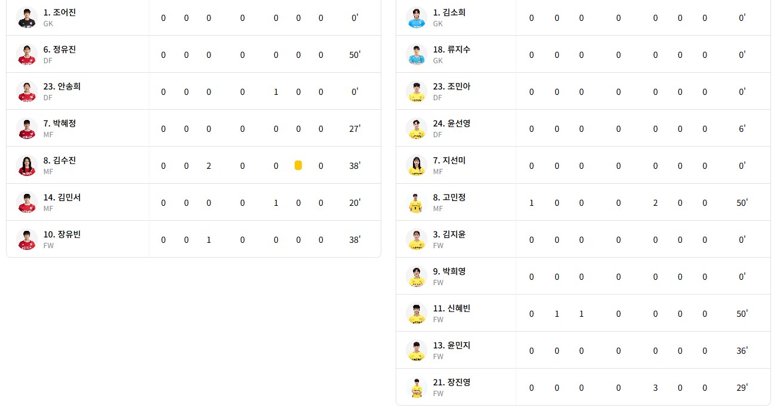
Task: Open 류지수's player photo
Action: pyautogui.click(x=416, y=55)
